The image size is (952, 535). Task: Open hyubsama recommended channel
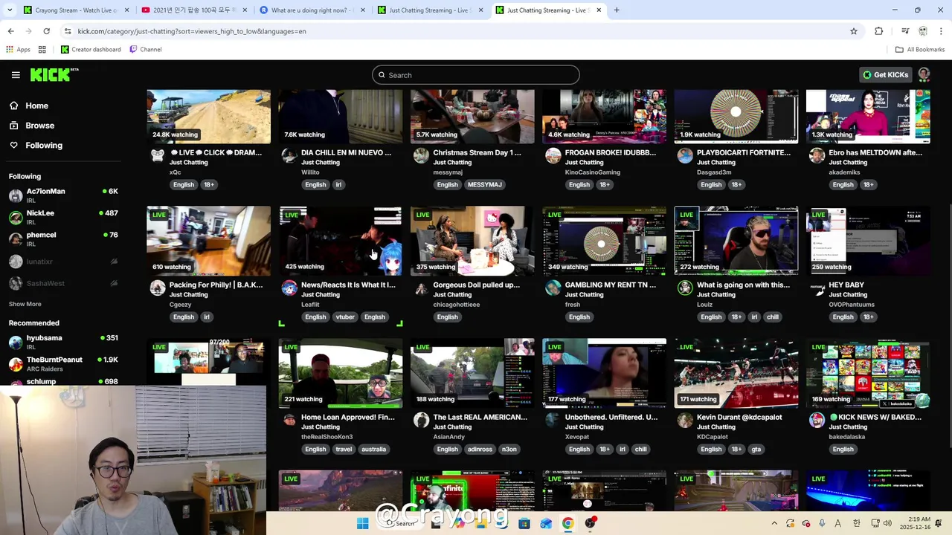coord(63,343)
